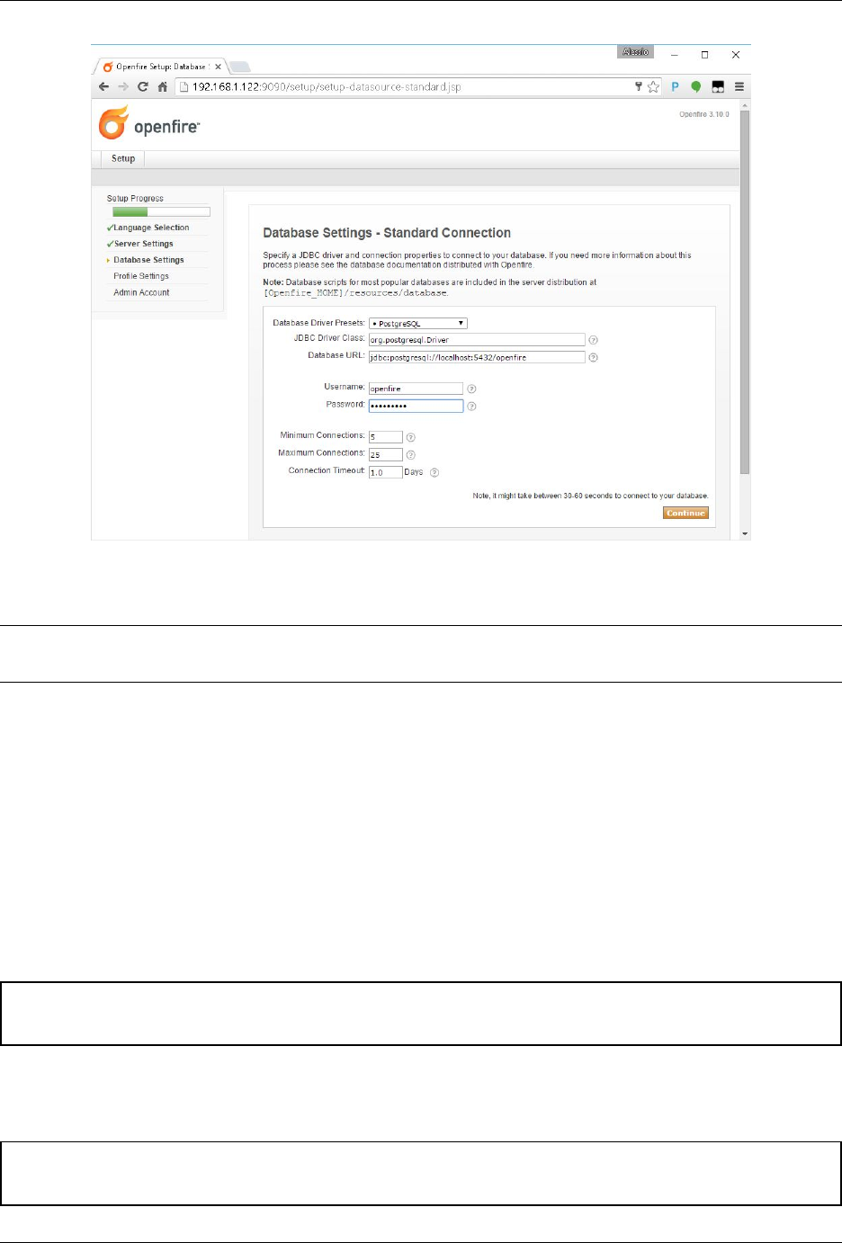Screen dimensions: 842x1243
Task: Open help icon beside JDBC Driver Class
Action: (593, 340)
